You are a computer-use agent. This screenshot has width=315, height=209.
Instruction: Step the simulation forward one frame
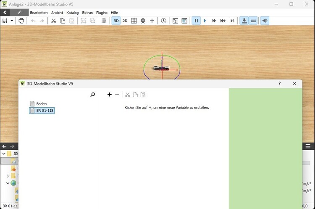click(232, 21)
